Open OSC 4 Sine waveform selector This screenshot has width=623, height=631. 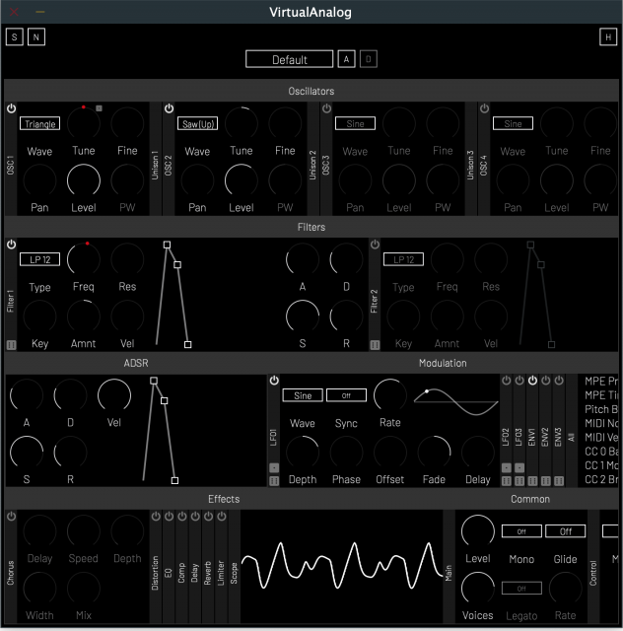click(x=514, y=123)
